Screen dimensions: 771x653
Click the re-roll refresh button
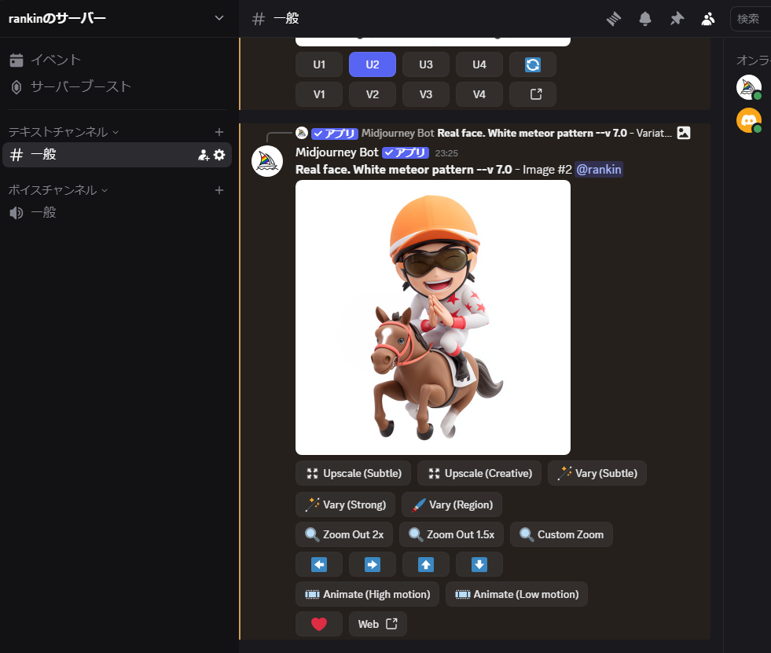[532, 64]
